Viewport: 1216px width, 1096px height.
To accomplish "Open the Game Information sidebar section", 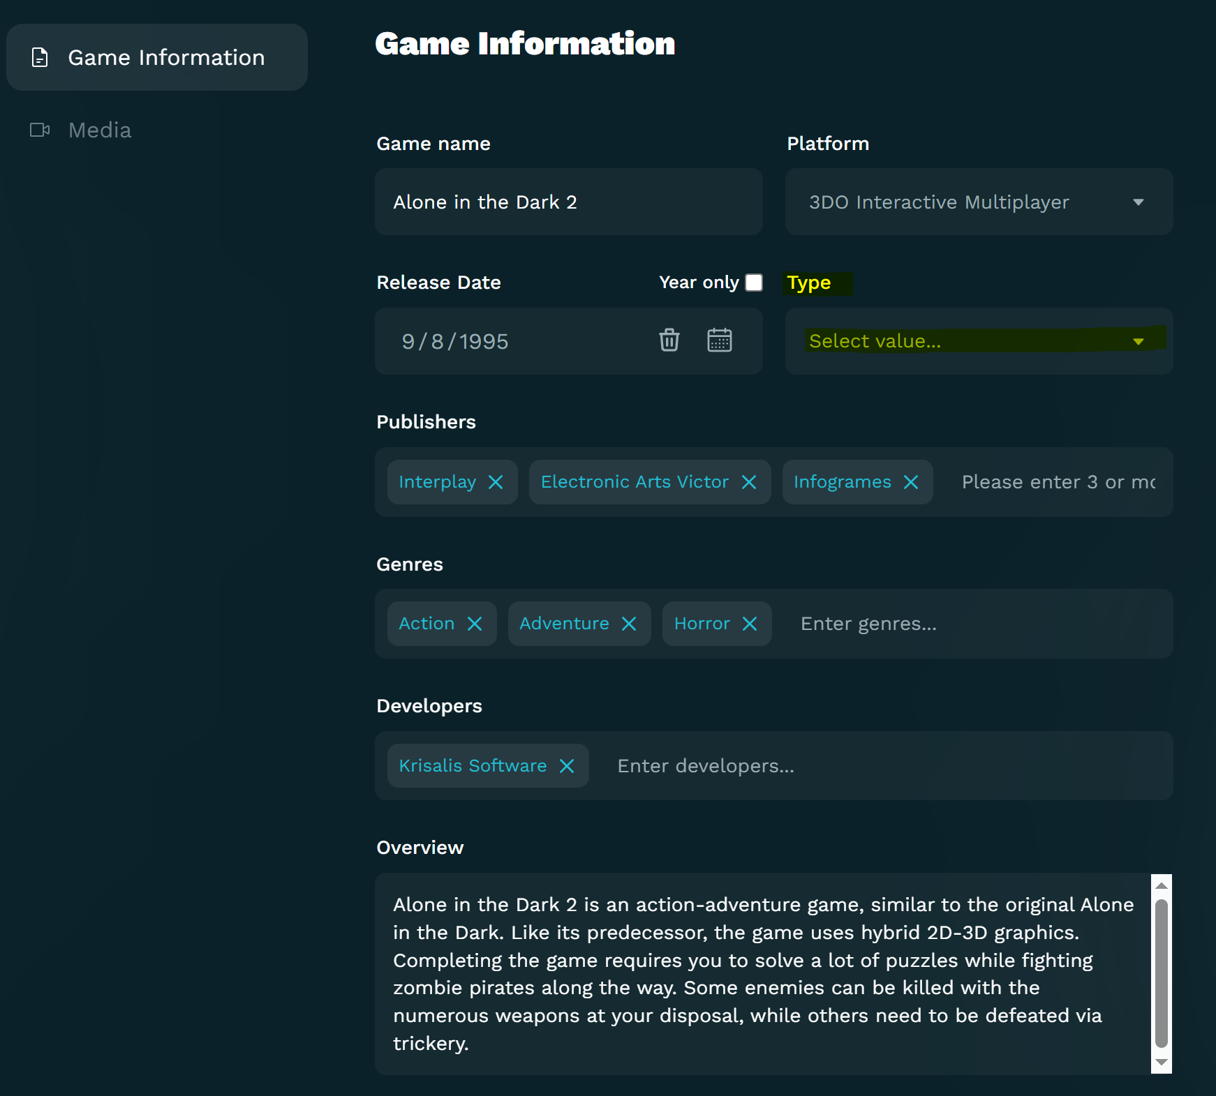I will [157, 57].
